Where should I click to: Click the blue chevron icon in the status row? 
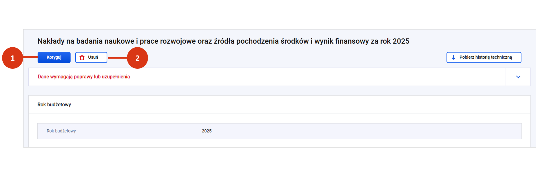tap(518, 77)
